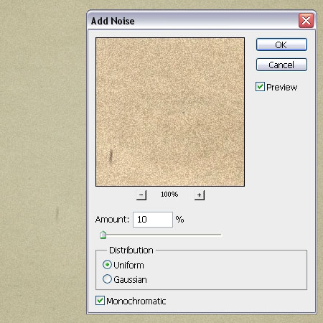Screen dimensions: 323x323
Task: Confirm noise settings with OK
Action: tap(281, 45)
